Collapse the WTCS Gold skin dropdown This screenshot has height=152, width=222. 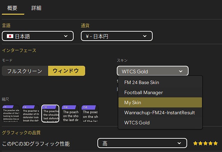click(152, 71)
